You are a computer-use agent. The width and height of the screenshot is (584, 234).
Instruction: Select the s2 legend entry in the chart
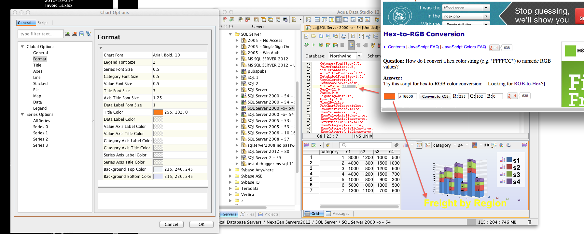510,167
